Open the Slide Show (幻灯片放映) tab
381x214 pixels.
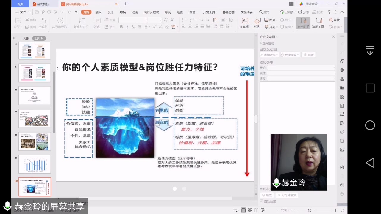[152, 12]
